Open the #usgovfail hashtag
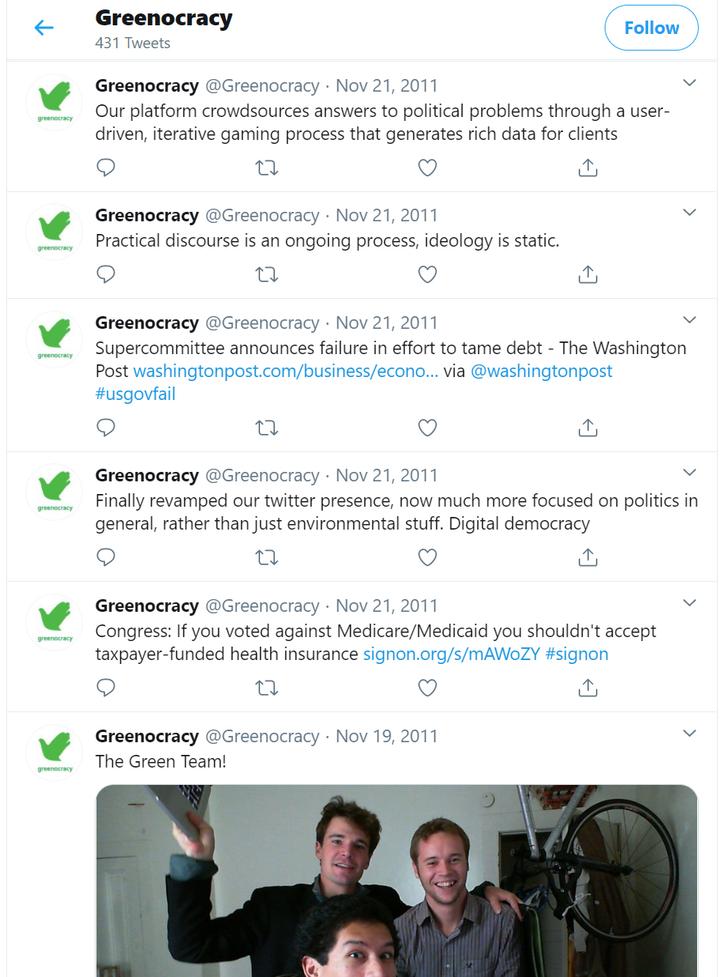The image size is (724, 977). click(135, 394)
